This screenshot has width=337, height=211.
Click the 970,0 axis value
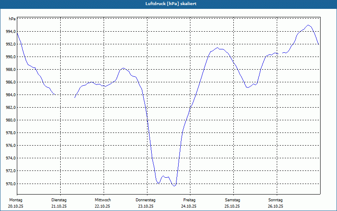[x=11, y=184]
